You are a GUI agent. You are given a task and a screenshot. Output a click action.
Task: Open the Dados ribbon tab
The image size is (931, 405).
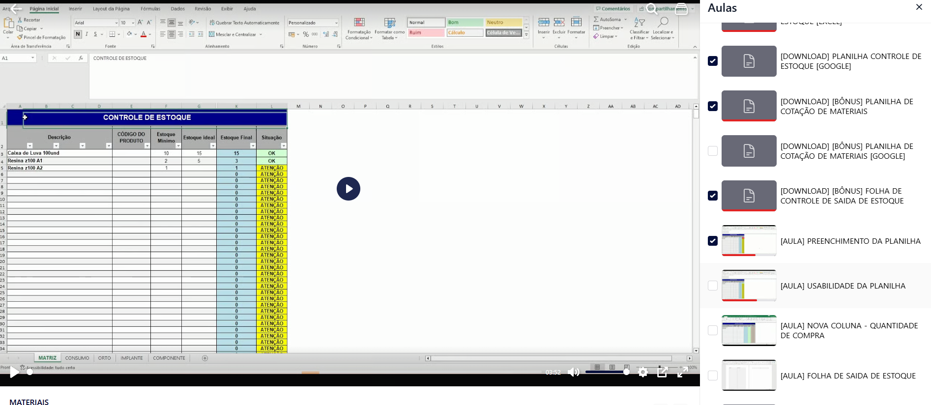coord(178,9)
